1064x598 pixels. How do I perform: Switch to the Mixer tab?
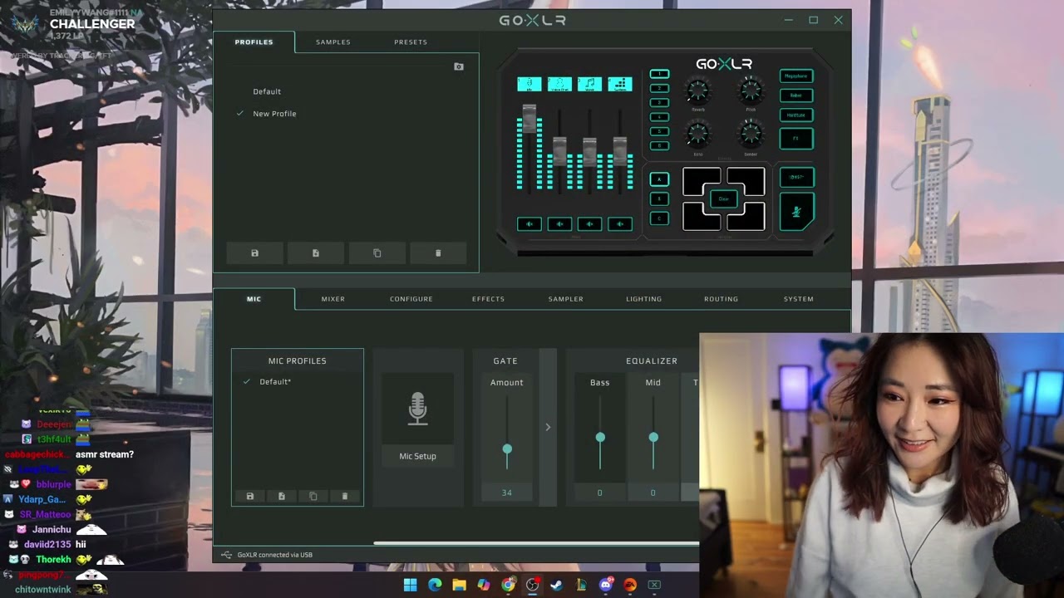333,299
